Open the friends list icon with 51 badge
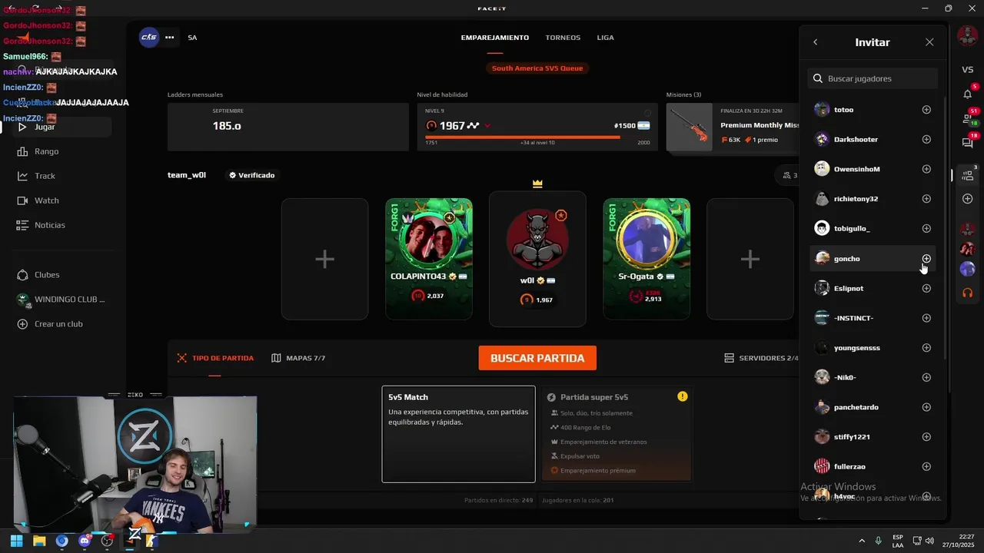Image resolution: width=984 pixels, height=553 pixels. 968,118
